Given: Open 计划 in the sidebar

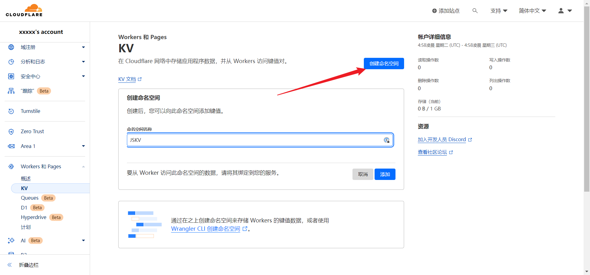Looking at the screenshot, I should (26, 227).
